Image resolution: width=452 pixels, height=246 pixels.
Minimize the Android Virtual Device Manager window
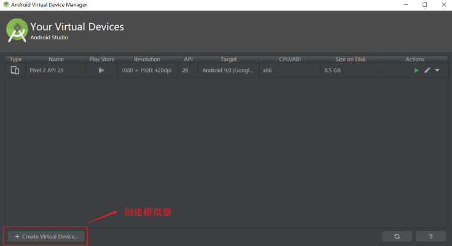click(x=406, y=5)
